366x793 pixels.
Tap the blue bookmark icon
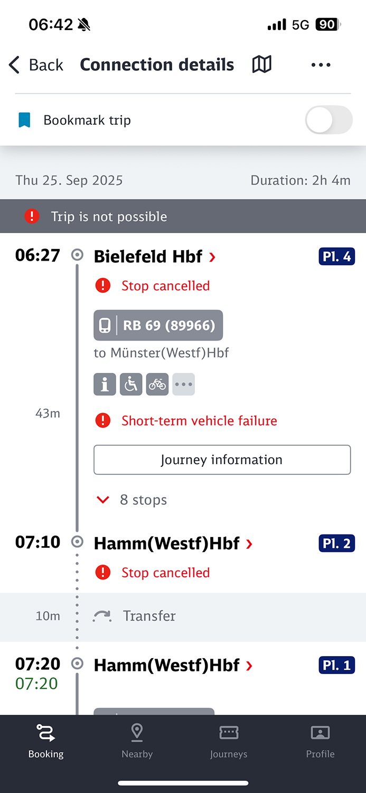pyautogui.click(x=24, y=120)
